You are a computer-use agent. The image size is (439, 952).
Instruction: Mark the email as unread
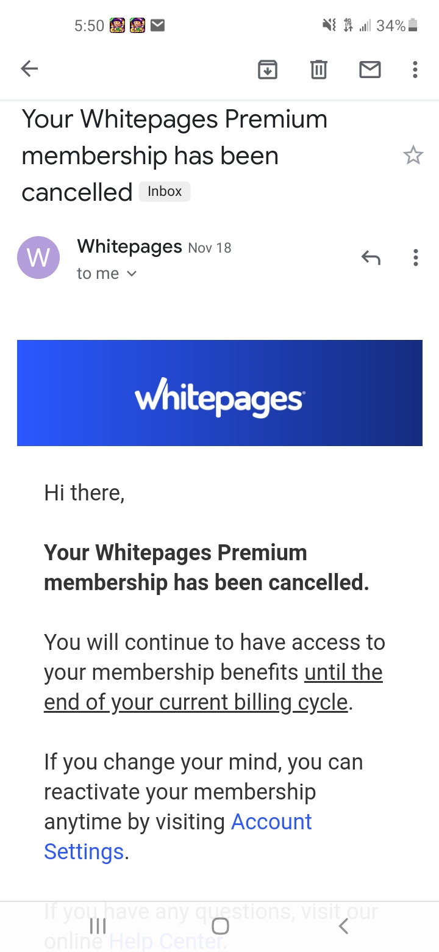(x=369, y=70)
